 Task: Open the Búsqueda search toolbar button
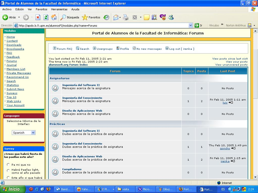pos(70,17)
